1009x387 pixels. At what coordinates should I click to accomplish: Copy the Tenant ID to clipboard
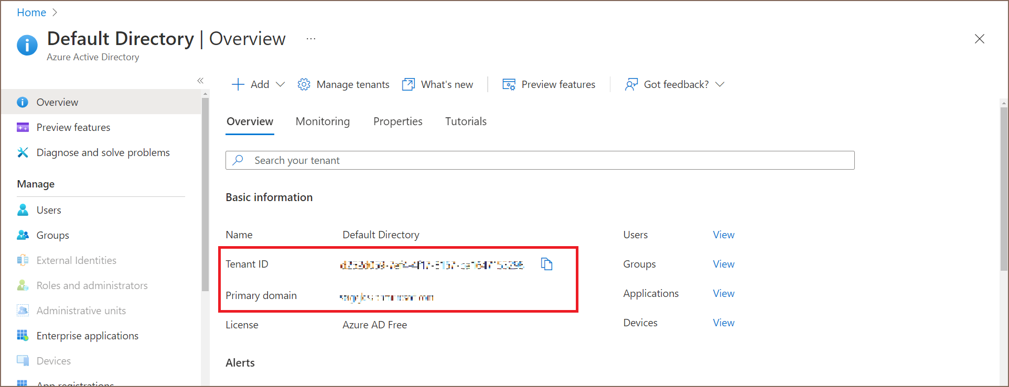pyautogui.click(x=546, y=264)
